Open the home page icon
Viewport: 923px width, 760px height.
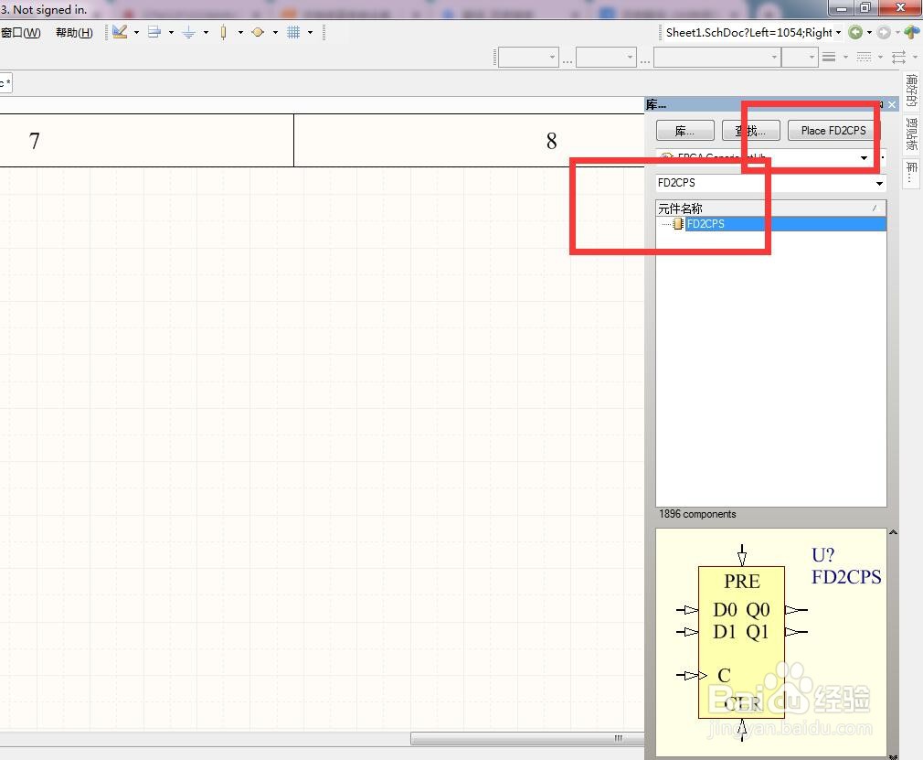[912, 32]
